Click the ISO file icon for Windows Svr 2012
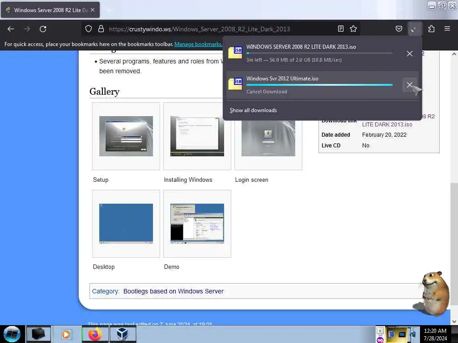The width and height of the screenshot is (458, 343). point(235,84)
